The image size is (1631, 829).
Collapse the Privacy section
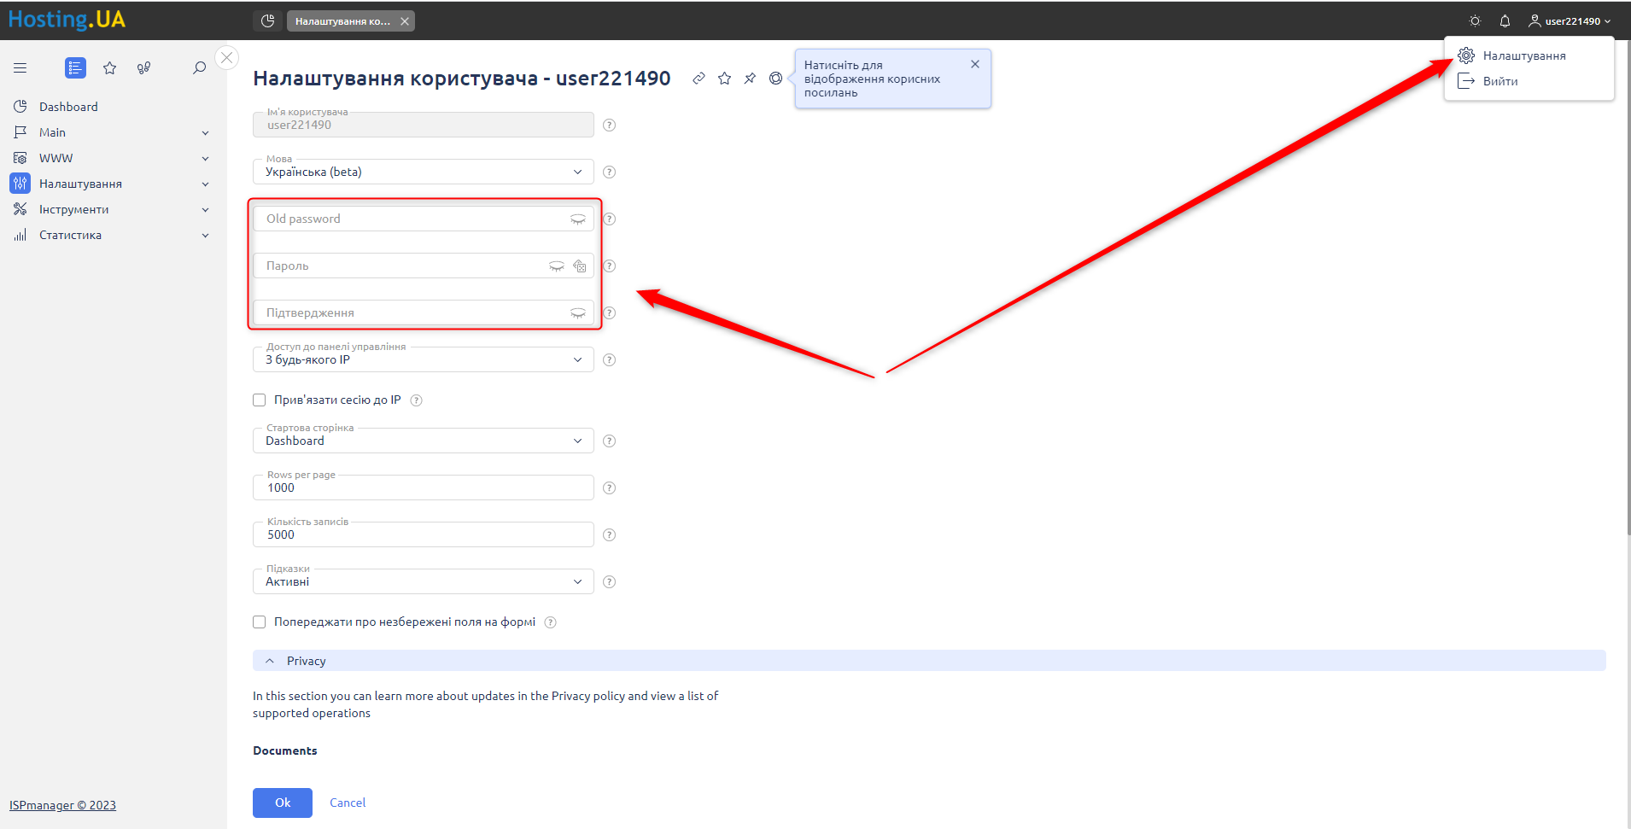tap(270, 661)
